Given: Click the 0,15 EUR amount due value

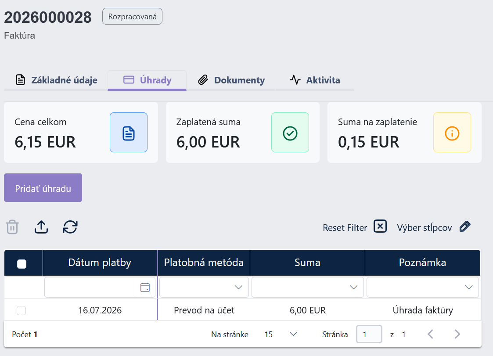Looking at the screenshot, I should 368,142.
